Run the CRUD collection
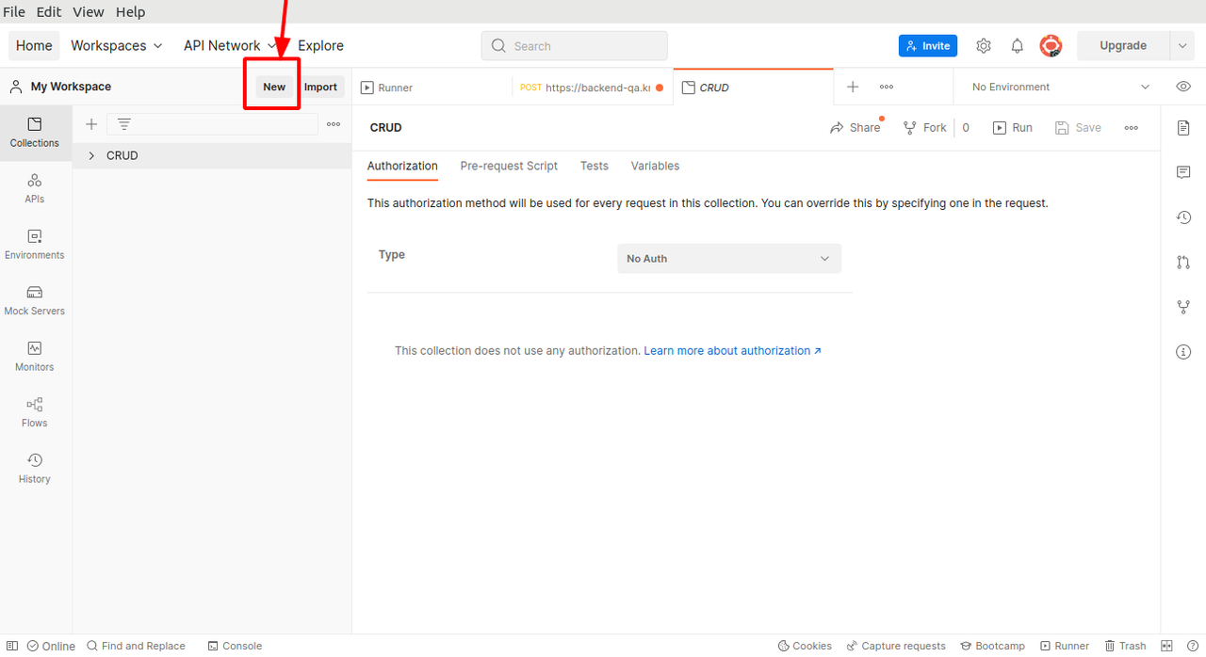 pyautogui.click(x=1013, y=128)
